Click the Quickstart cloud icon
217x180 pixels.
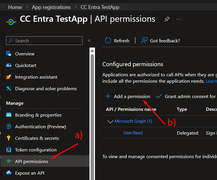tap(9, 65)
